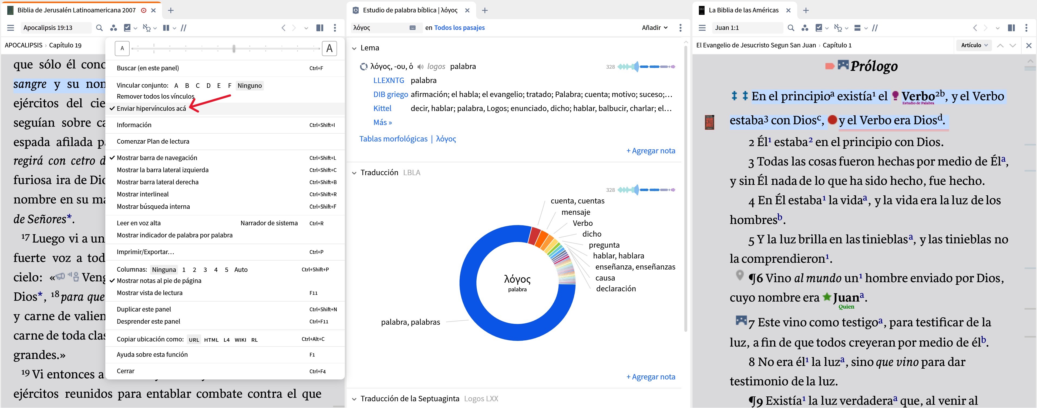Click Todos los pasajes link
1037x408 pixels.
pyautogui.click(x=459, y=28)
